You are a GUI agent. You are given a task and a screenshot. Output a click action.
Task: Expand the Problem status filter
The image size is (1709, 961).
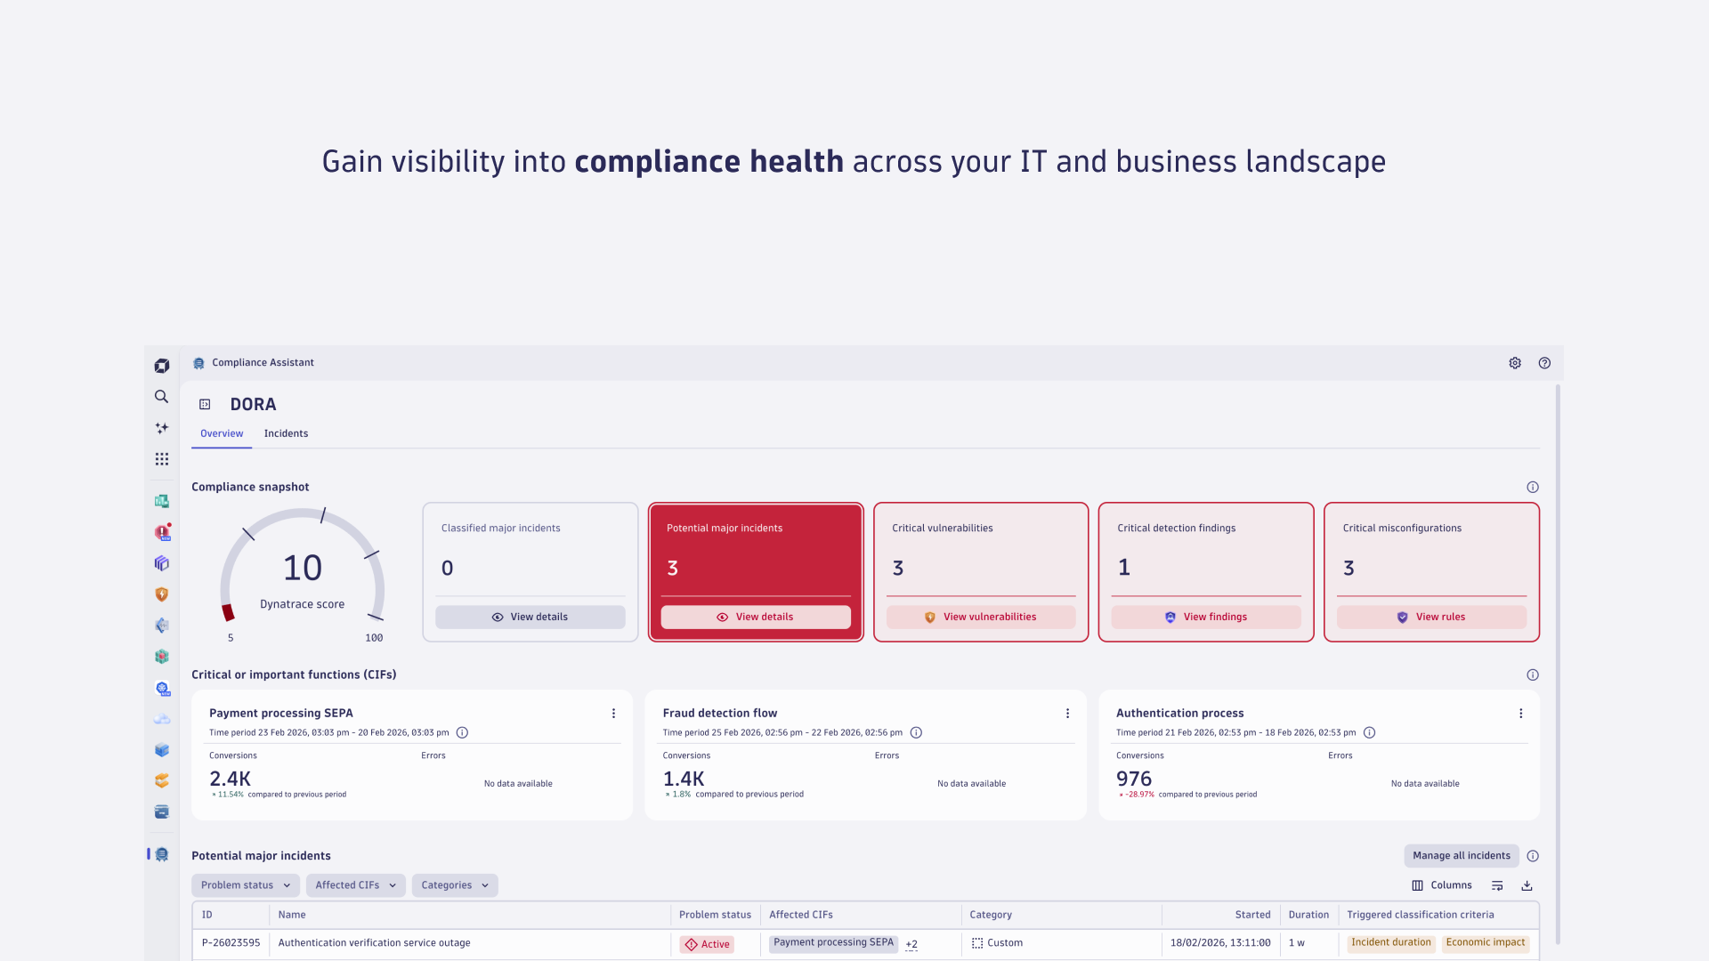point(245,884)
